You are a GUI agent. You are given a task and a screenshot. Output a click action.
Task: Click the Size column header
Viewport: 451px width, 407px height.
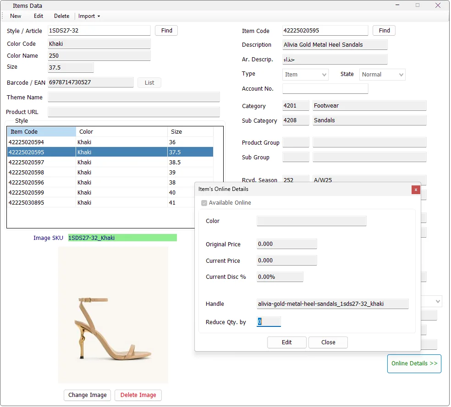click(190, 132)
